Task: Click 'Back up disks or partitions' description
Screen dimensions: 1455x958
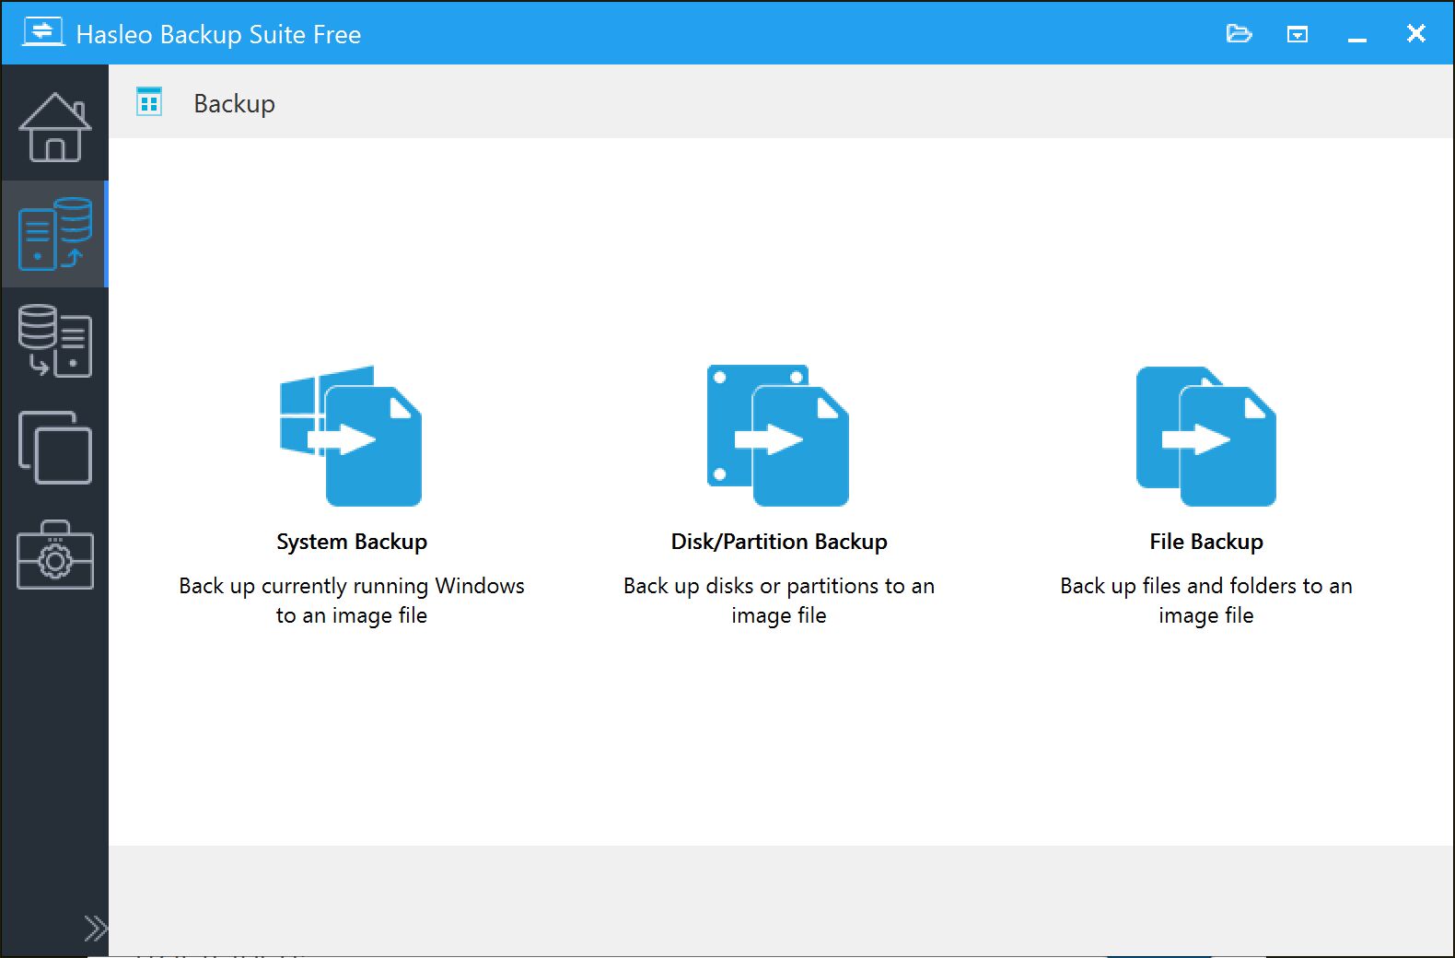Action: [779, 601]
